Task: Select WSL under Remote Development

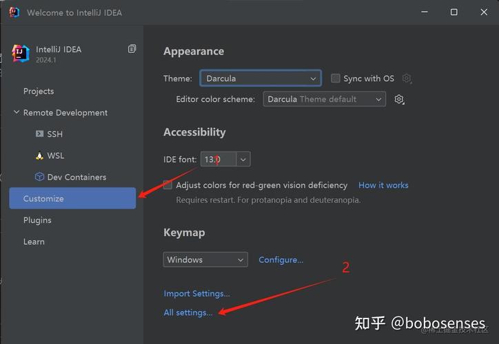Action: coord(55,155)
